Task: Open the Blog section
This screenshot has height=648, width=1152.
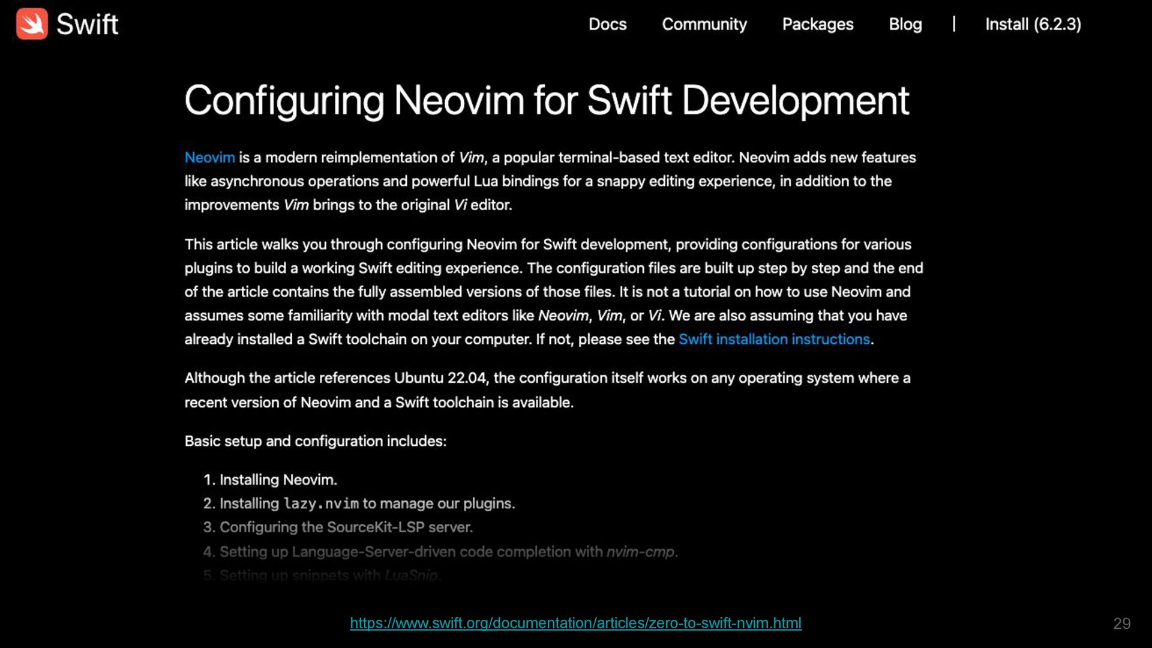Action: [905, 24]
